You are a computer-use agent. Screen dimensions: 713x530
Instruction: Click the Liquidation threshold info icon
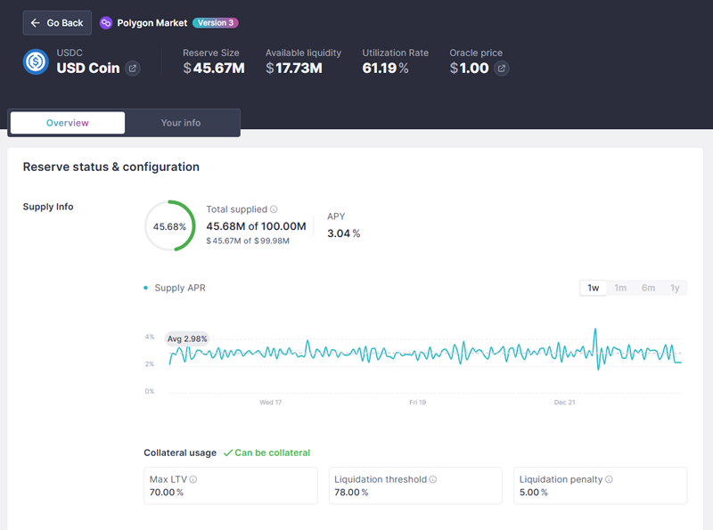tap(433, 479)
